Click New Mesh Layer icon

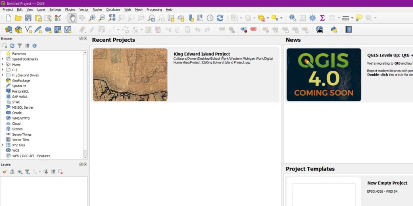[x=58, y=29]
